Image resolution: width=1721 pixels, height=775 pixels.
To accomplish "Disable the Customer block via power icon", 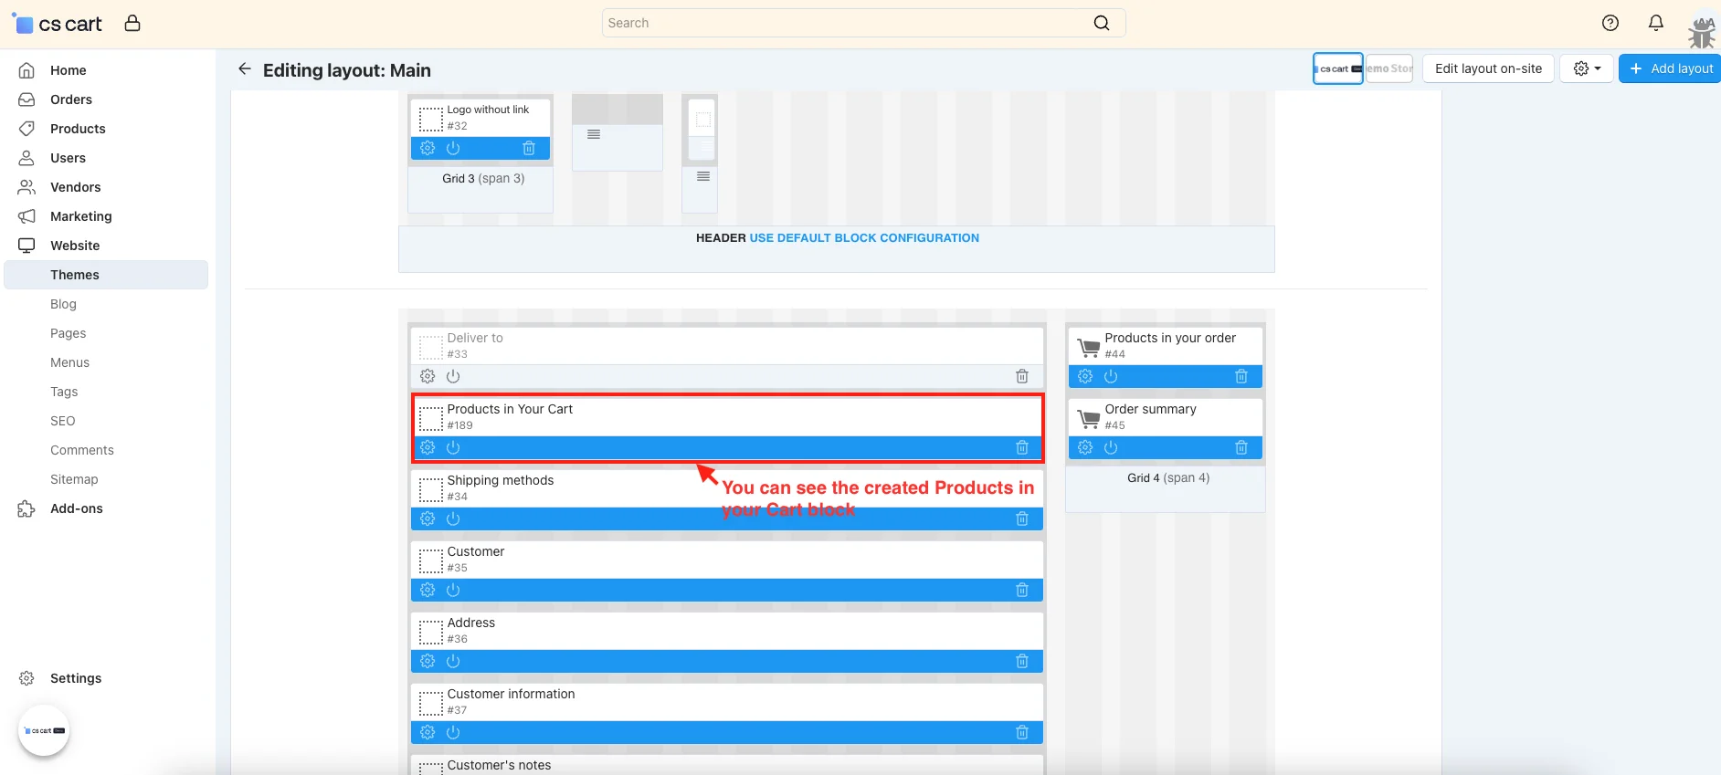I will click(x=453, y=590).
